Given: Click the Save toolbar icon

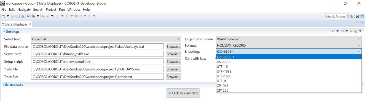Looking at the screenshot, I should tap(12, 16).
